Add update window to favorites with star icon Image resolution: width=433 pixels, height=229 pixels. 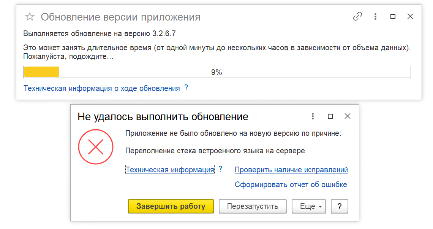(30, 17)
